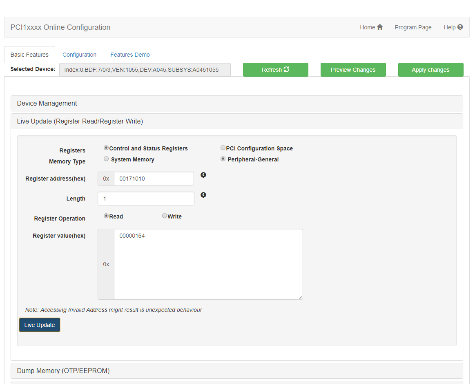Expand Dump Memory (OTP/EEPROM) section

(63, 371)
